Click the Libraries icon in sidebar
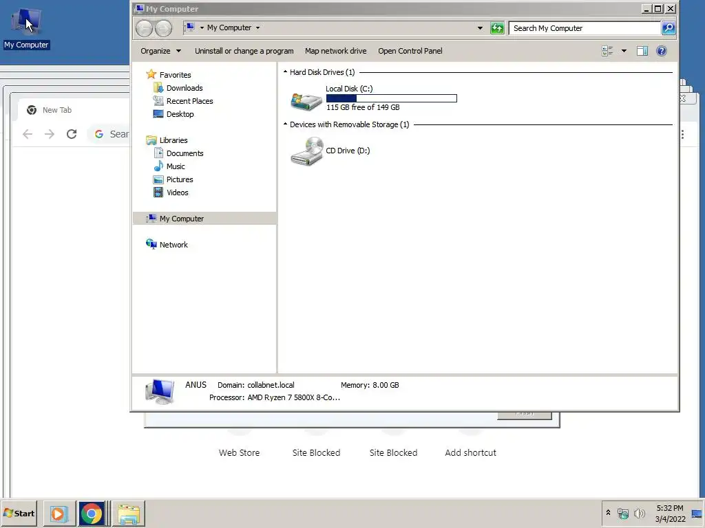Viewport: 705px width, 528px height. coord(151,140)
